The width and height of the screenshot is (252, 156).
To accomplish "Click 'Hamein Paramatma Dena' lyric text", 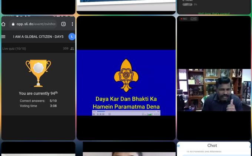I will 126,107.
